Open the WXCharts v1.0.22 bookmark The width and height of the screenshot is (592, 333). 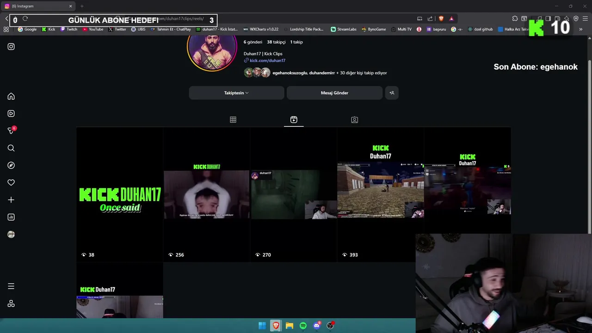[x=261, y=29]
